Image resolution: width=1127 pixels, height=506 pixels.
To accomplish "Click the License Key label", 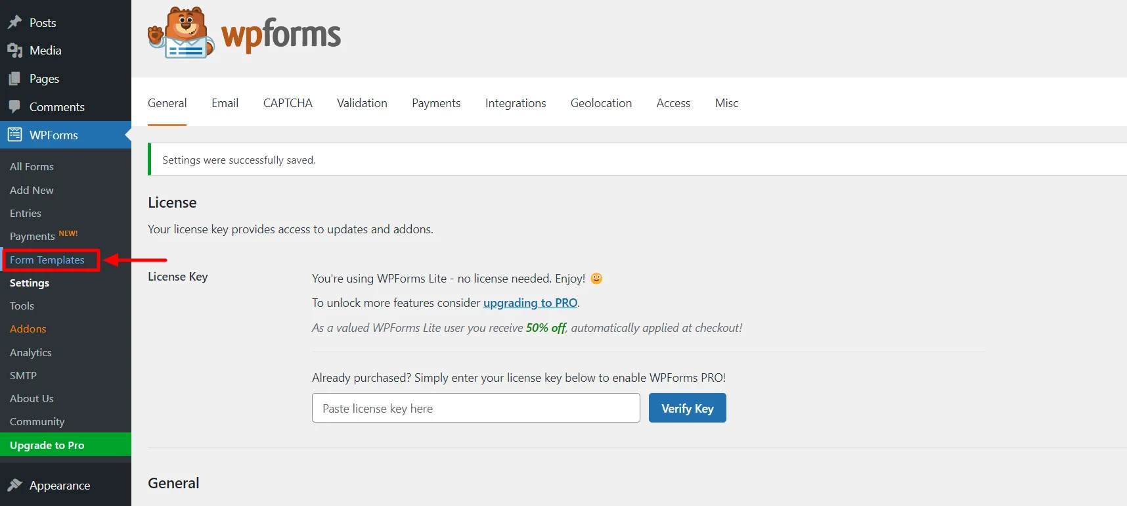I will pos(178,277).
